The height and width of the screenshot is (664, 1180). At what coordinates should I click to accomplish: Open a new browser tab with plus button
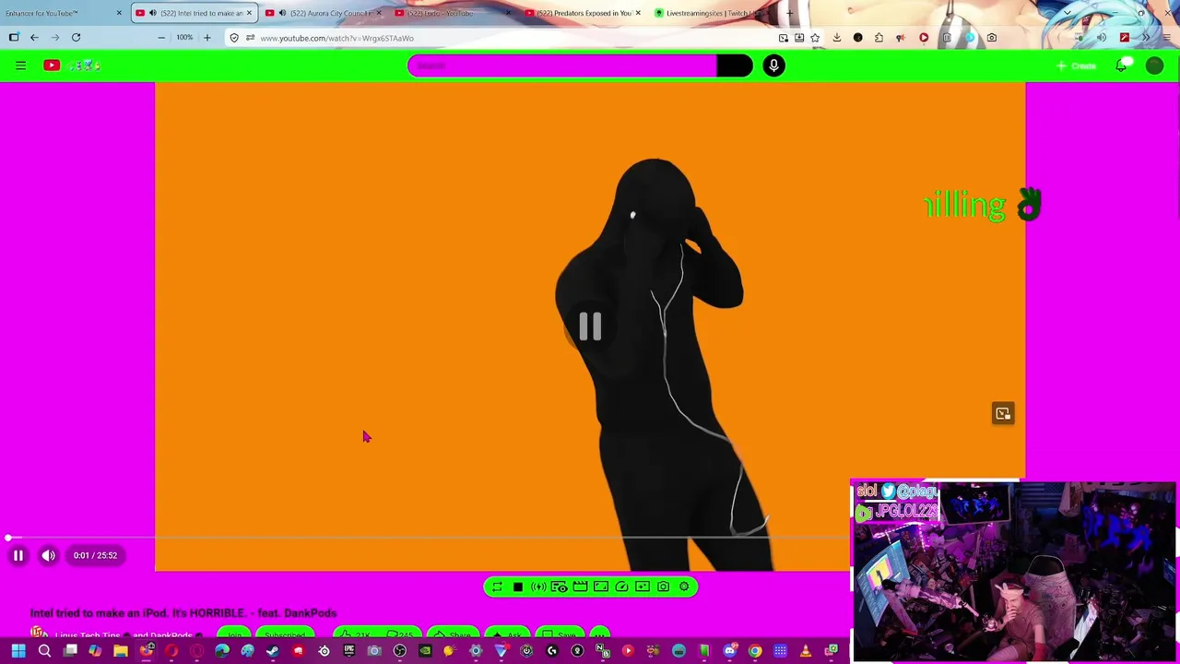coord(790,13)
